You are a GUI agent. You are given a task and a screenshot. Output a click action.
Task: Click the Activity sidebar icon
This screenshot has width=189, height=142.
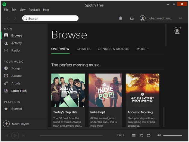tap(6, 43)
